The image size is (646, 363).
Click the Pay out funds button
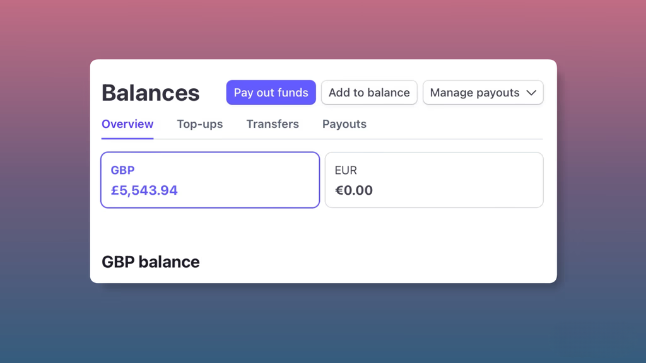271,93
